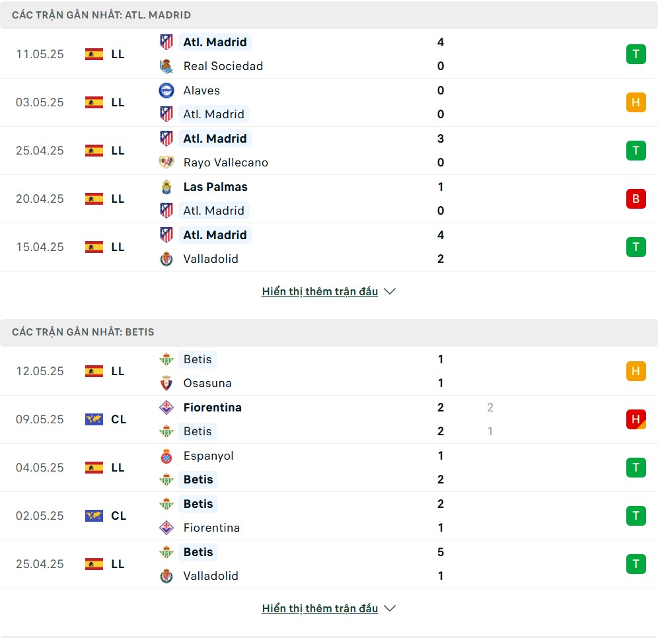This screenshot has width=658, height=638.
Task: Expand more Atl. Madrid matches link
Action: (x=320, y=291)
